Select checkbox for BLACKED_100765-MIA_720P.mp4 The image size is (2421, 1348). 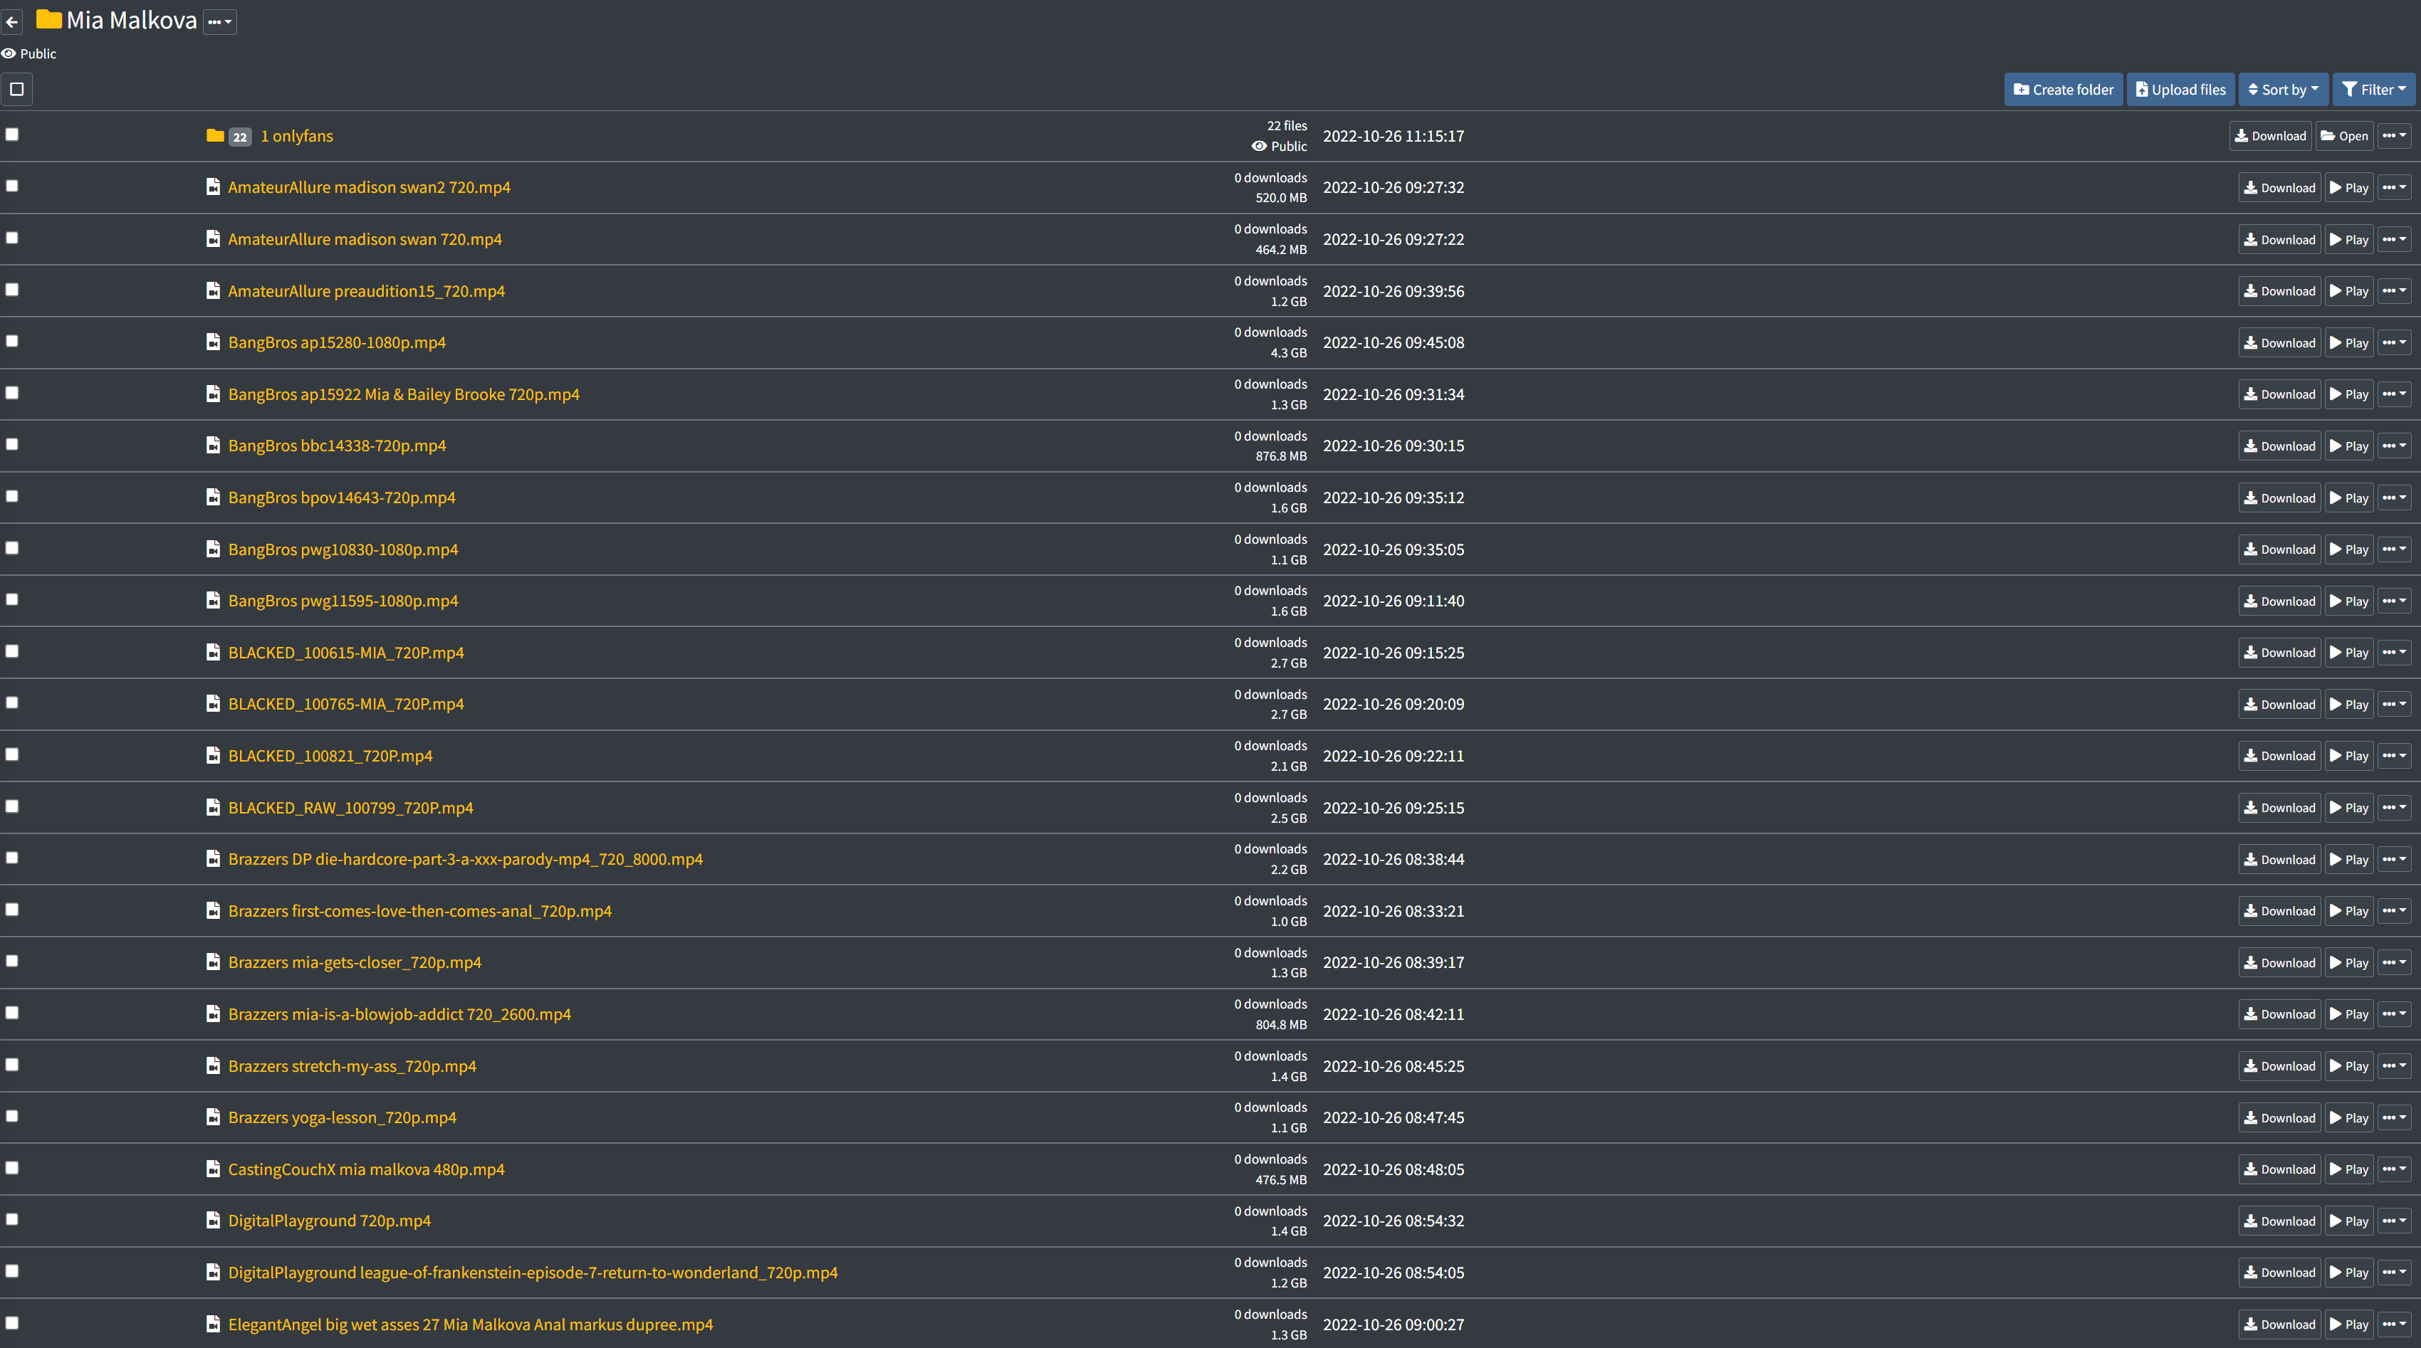point(12,702)
